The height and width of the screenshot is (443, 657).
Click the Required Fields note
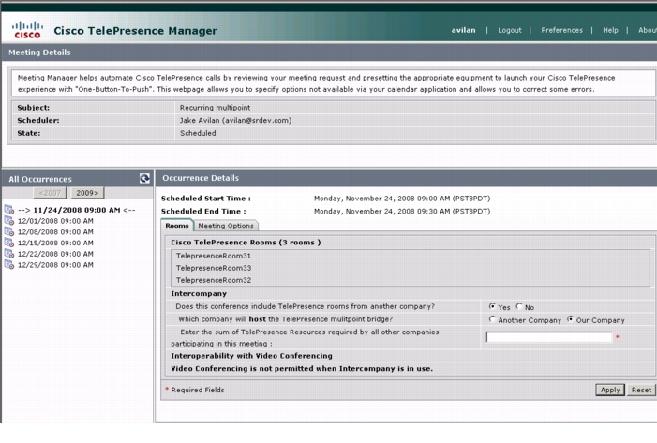point(195,390)
